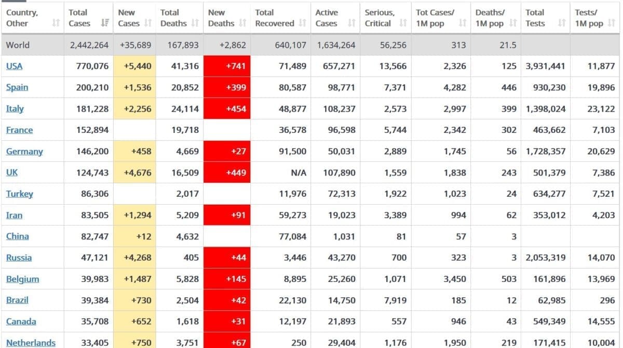Click Tot Cases/1M pop sort icon
623x348 pixels.
463,23
